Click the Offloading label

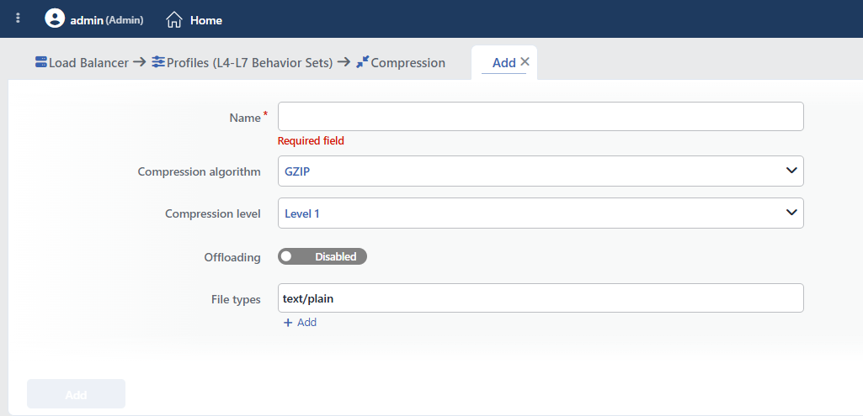point(232,257)
